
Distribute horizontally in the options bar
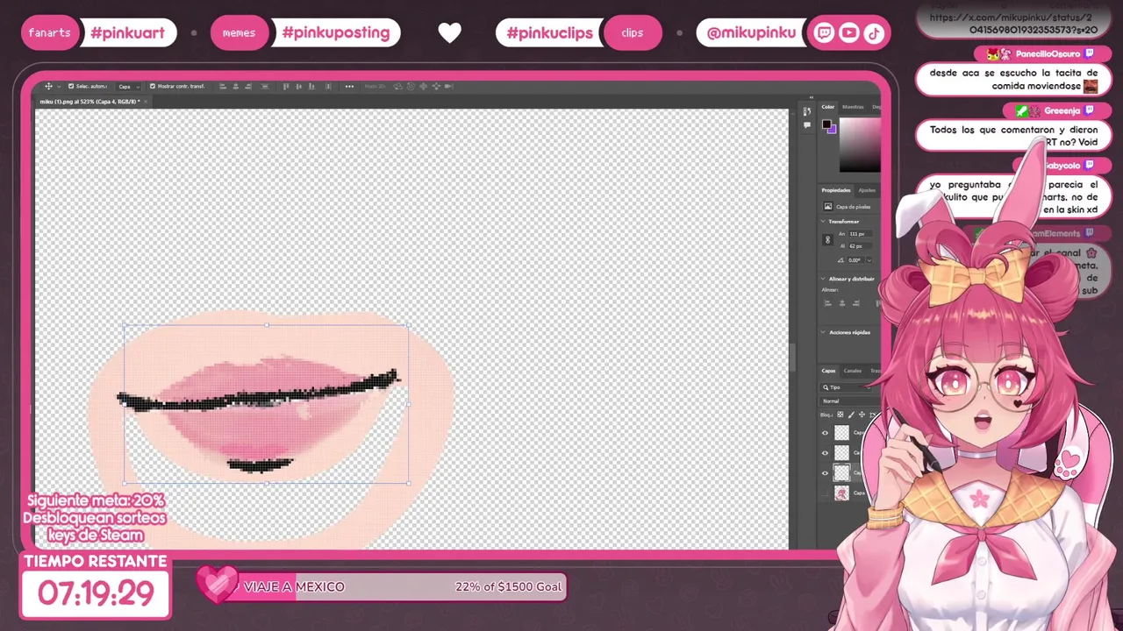(x=265, y=86)
